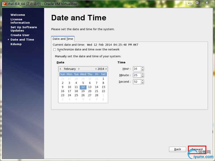Viewport: 215px width, 161px height.
Task: Click License Information in sidebar
Action: pos(20,21)
